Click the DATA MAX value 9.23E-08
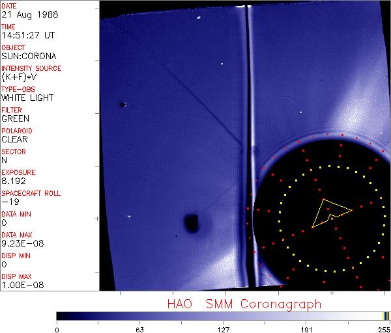The image size is (391, 333). [20, 244]
